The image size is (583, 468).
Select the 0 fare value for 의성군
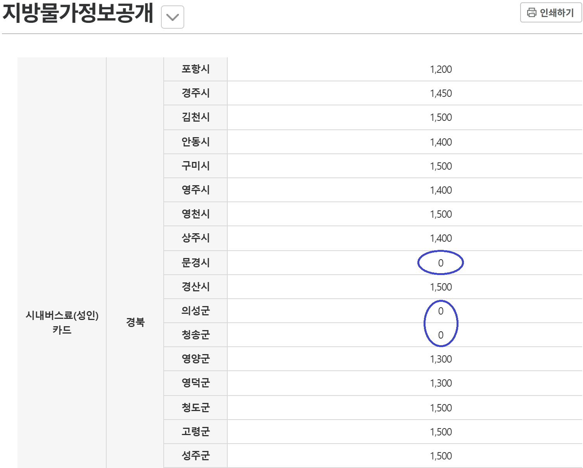[x=441, y=311]
